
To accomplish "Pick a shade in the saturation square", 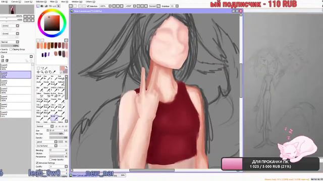I will pos(52,23).
